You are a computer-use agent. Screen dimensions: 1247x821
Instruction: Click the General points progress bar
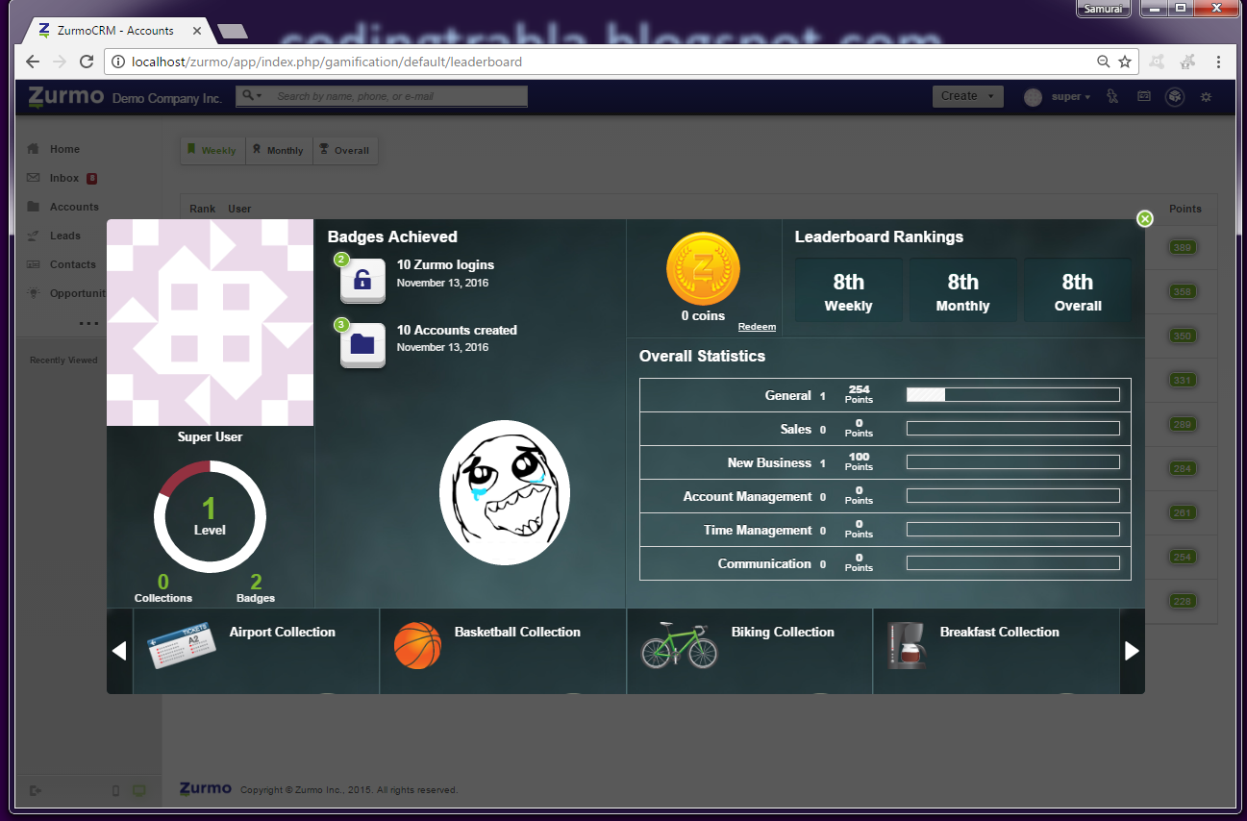click(1013, 395)
